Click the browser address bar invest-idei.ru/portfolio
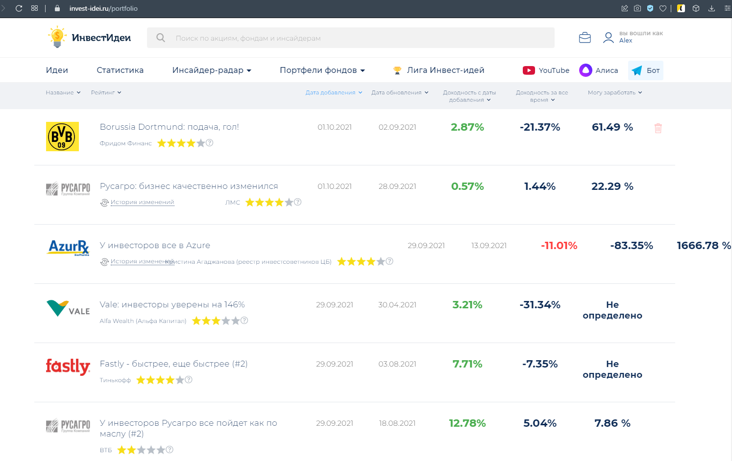Screen dimensions: 732x461 tap(103, 8)
